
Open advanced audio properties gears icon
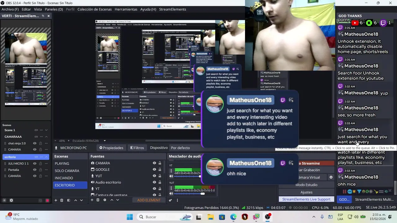tap(170, 200)
